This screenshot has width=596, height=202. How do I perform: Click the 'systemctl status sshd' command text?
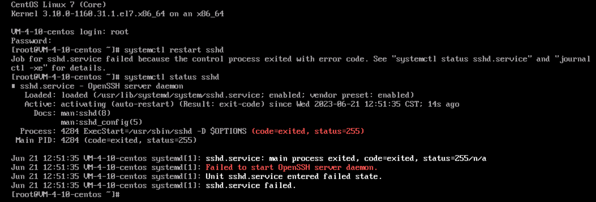click(x=172, y=77)
